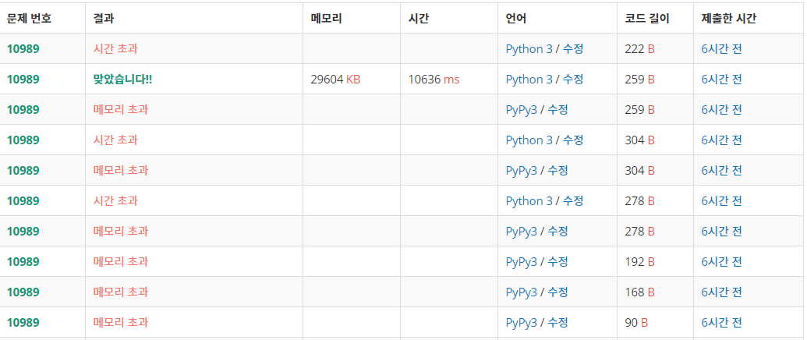Image resolution: width=807 pixels, height=340 pixels.
Task: Click the 29604 KB memory value
Action: click(x=335, y=80)
